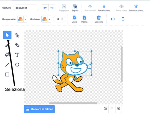This screenshot has width=150, height=119.
Task: Click the undo arrow button
Action: pyautogui.click(x=44, y=8)
